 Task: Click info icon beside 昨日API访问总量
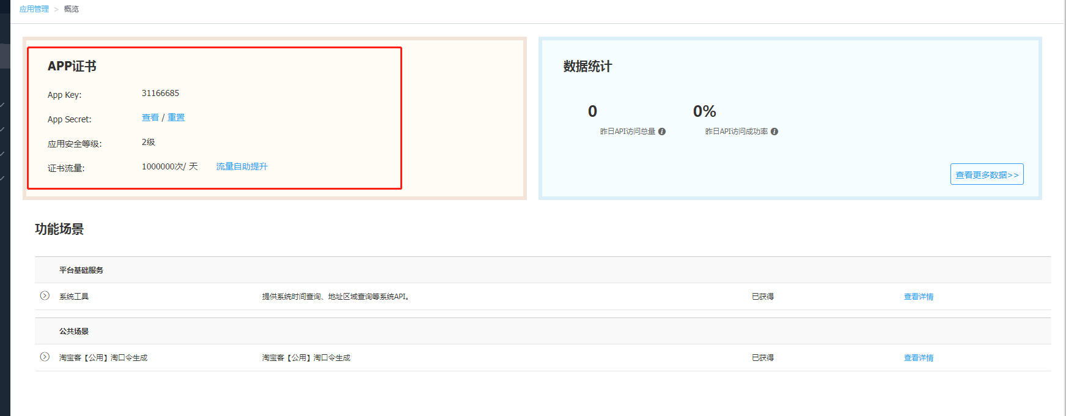(662, 132)
